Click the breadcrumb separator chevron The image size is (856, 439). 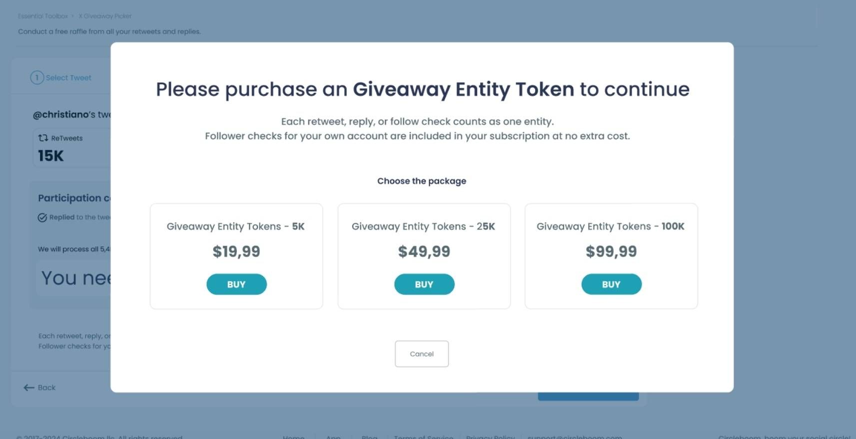73,16
